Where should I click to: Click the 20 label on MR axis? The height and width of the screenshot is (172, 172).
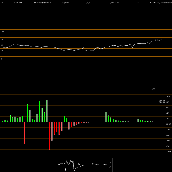168,119
